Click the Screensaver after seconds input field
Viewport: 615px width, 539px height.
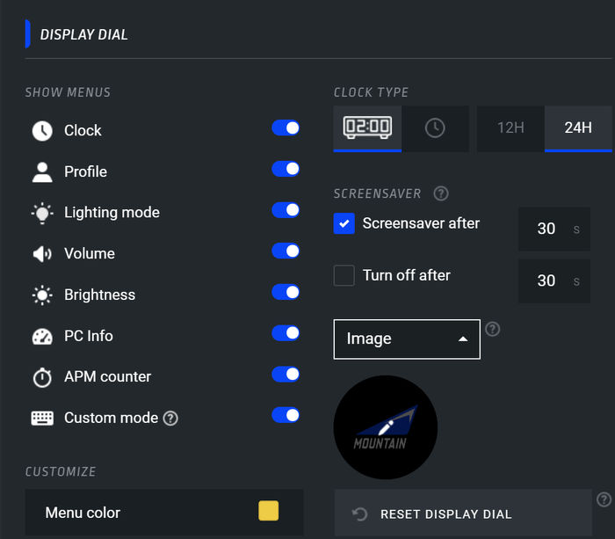pos(546,229)
